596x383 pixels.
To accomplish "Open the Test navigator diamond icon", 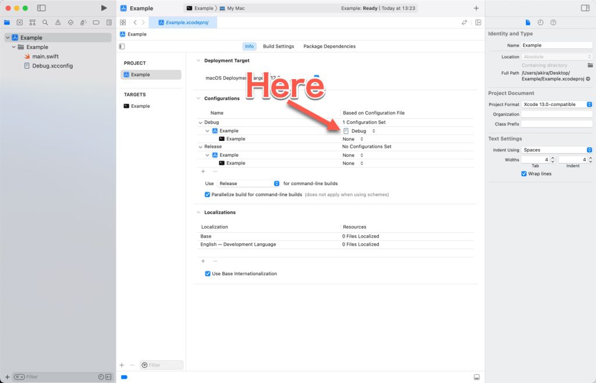I will [x=70, y=23].
